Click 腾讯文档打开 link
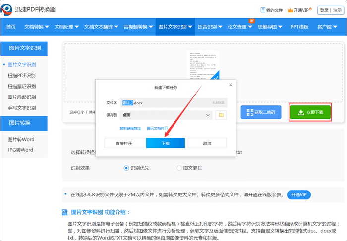This screenshot has height=241, width=347. tap(157, 128)
